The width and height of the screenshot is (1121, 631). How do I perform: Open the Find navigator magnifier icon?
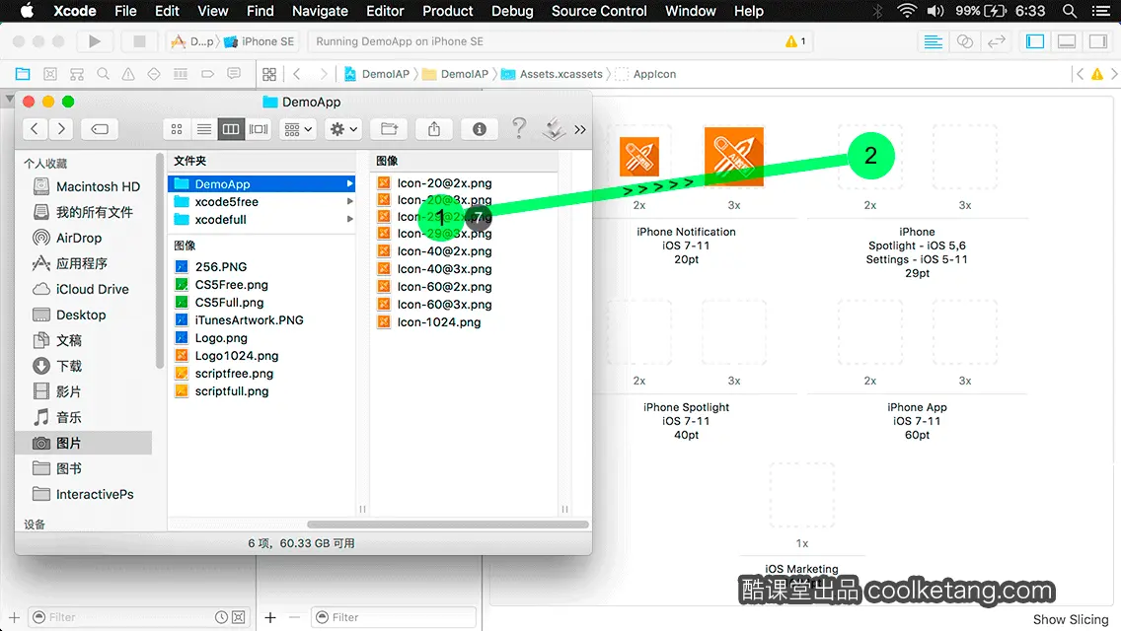[103, 74]
